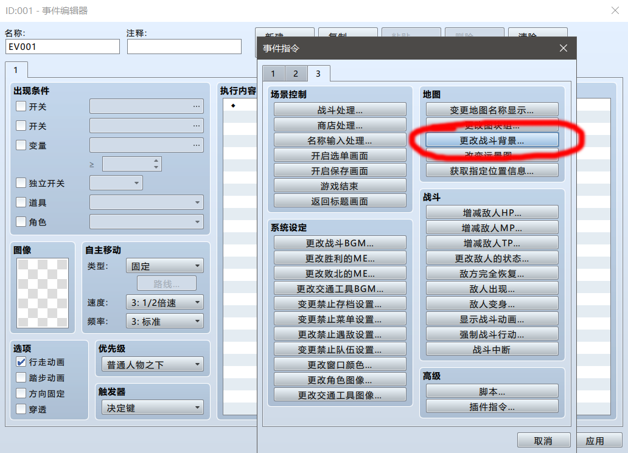Screen dimensions: 628x453
Task: Enable the 变量 condition checkbox
Action: [x=21, y=145]
